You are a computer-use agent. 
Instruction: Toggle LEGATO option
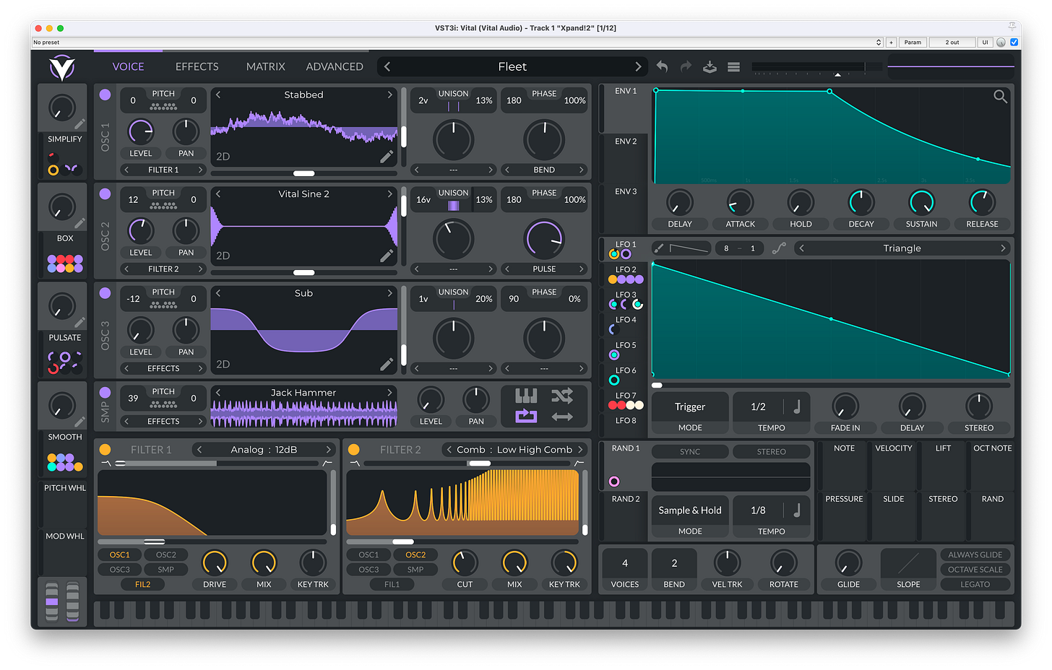tap(975, 584)
